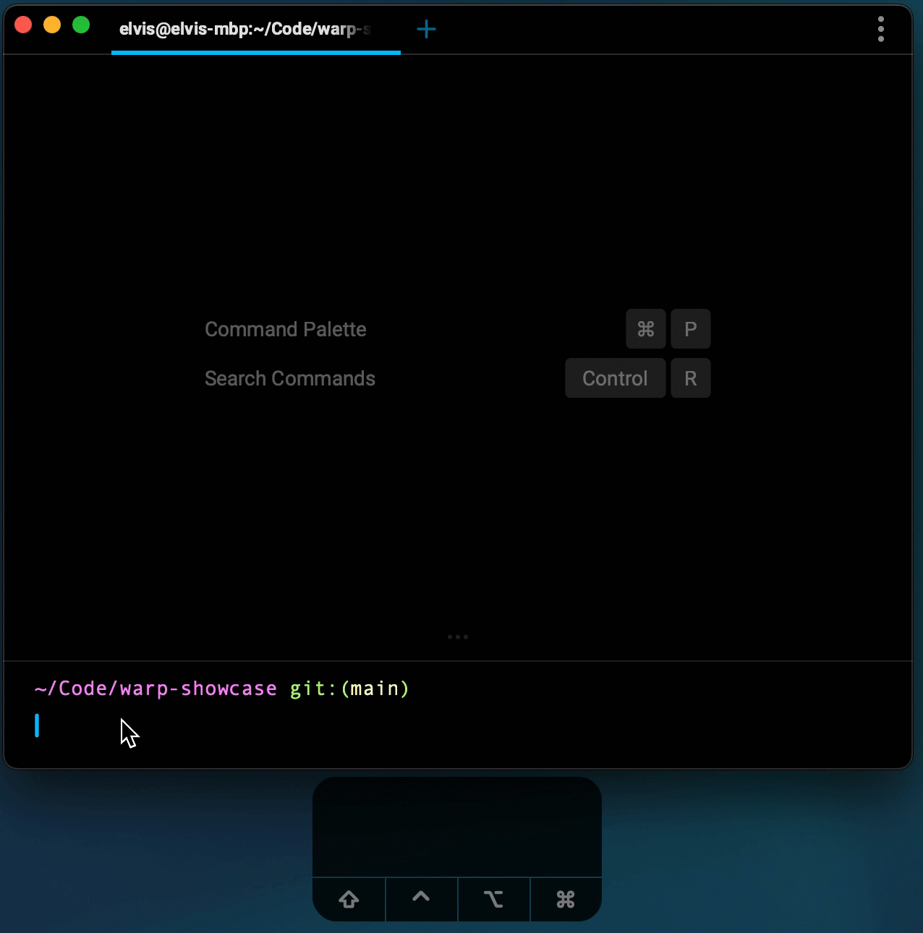Viewport: 923px width, 933px height.
Task: Select the elvis@elvis-mbp terminal tab
Action: pyautogui.click(x=246, y=29)
